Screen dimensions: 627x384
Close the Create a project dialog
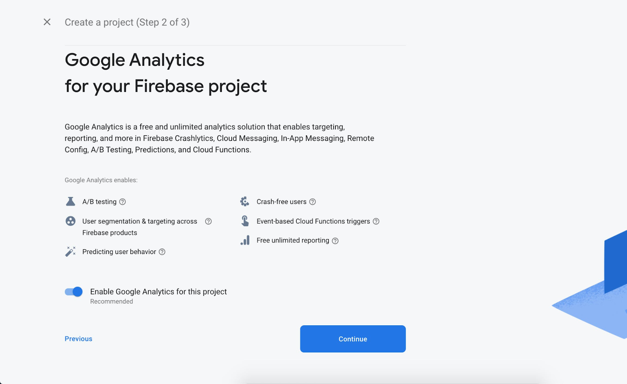[47, 22]
